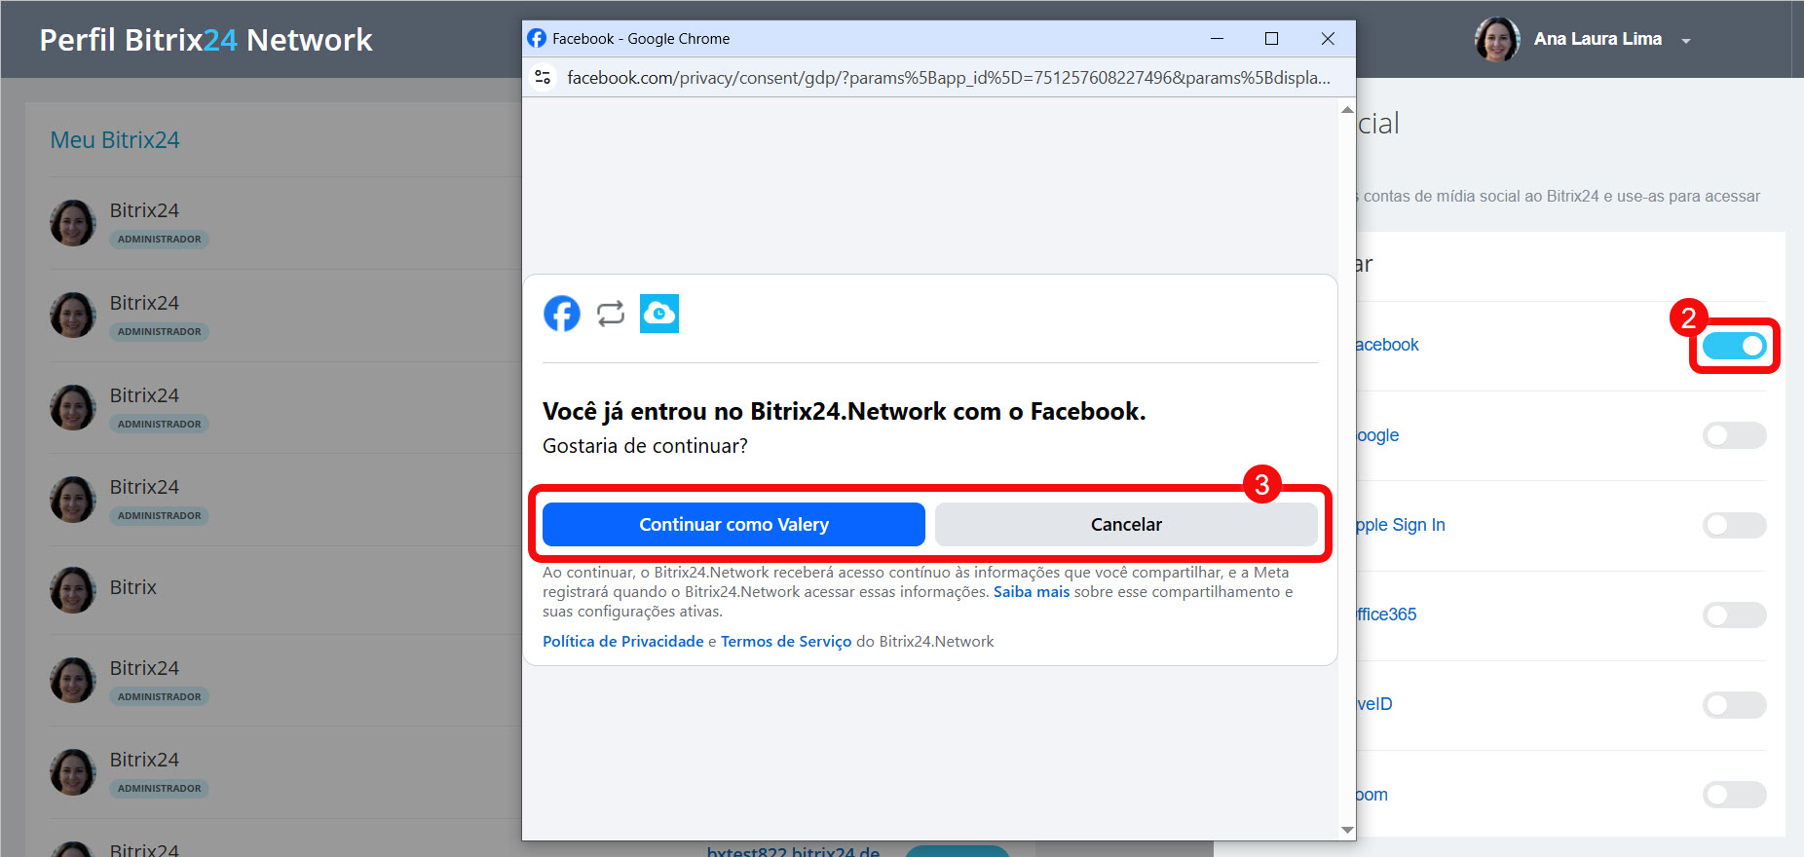Open the Meu Bitrix24 section heading

point(115,140)
